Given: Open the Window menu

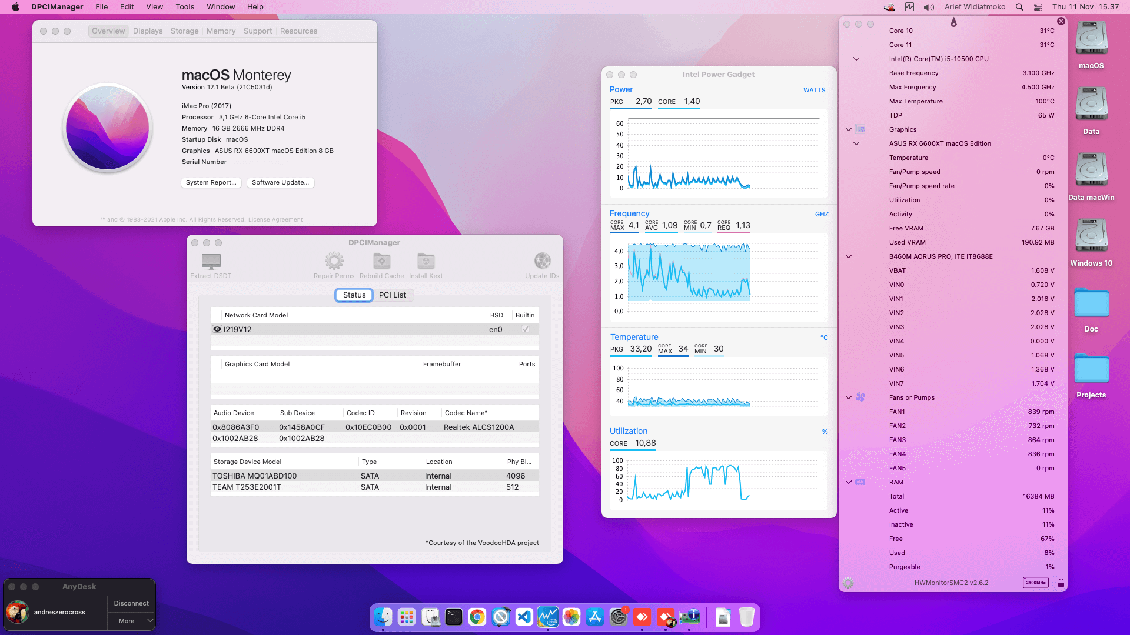Looking at the screenshot, I should 221,7.
